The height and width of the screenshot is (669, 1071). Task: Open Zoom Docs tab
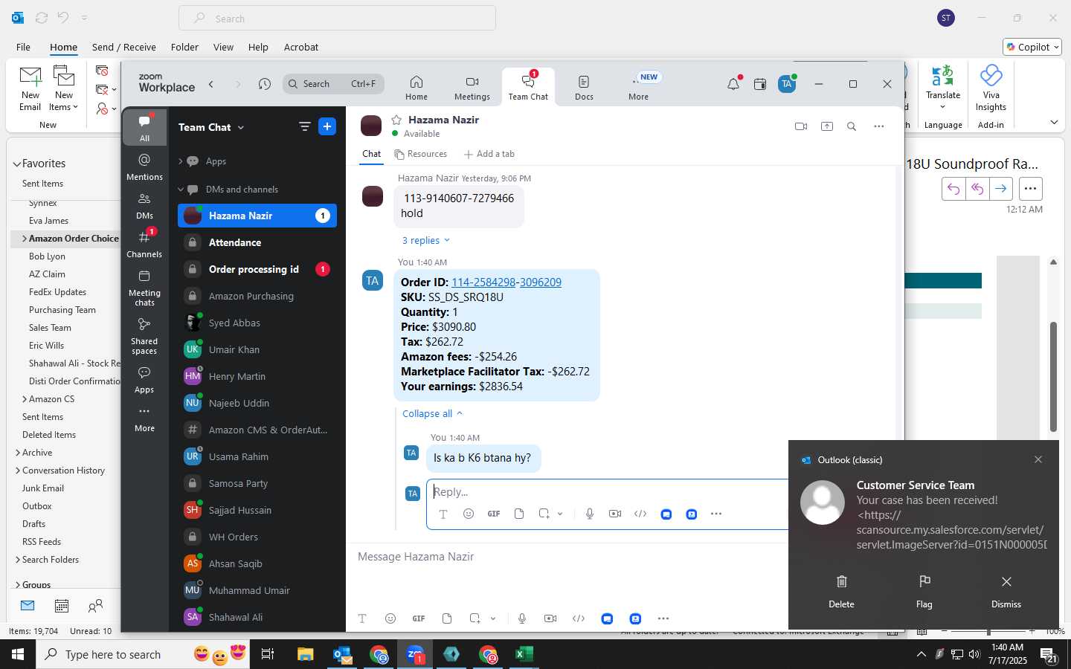tap(584, 88)
